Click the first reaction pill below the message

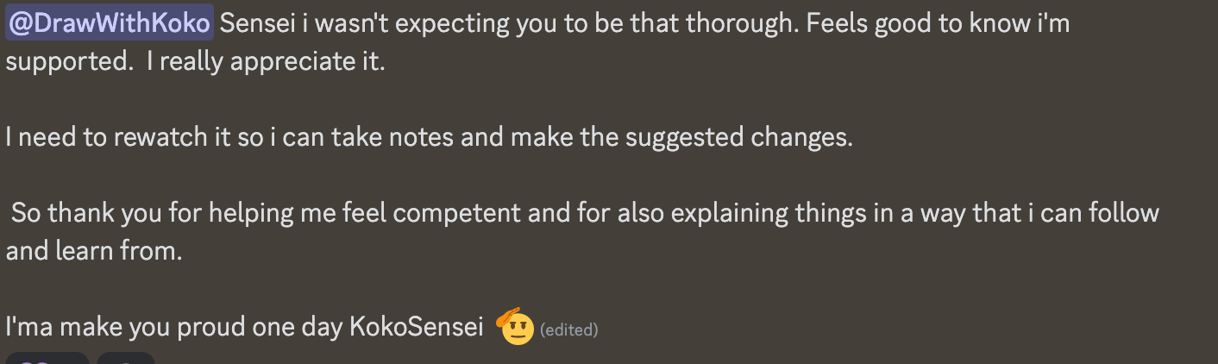[47, 358]
